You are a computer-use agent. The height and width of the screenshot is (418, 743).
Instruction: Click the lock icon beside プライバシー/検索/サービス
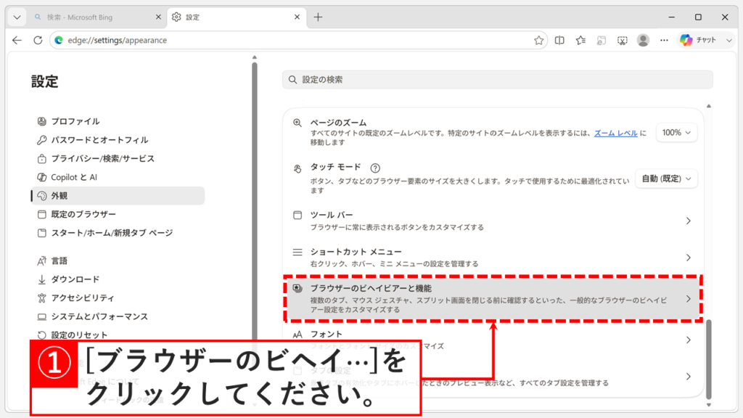[41, 159]
